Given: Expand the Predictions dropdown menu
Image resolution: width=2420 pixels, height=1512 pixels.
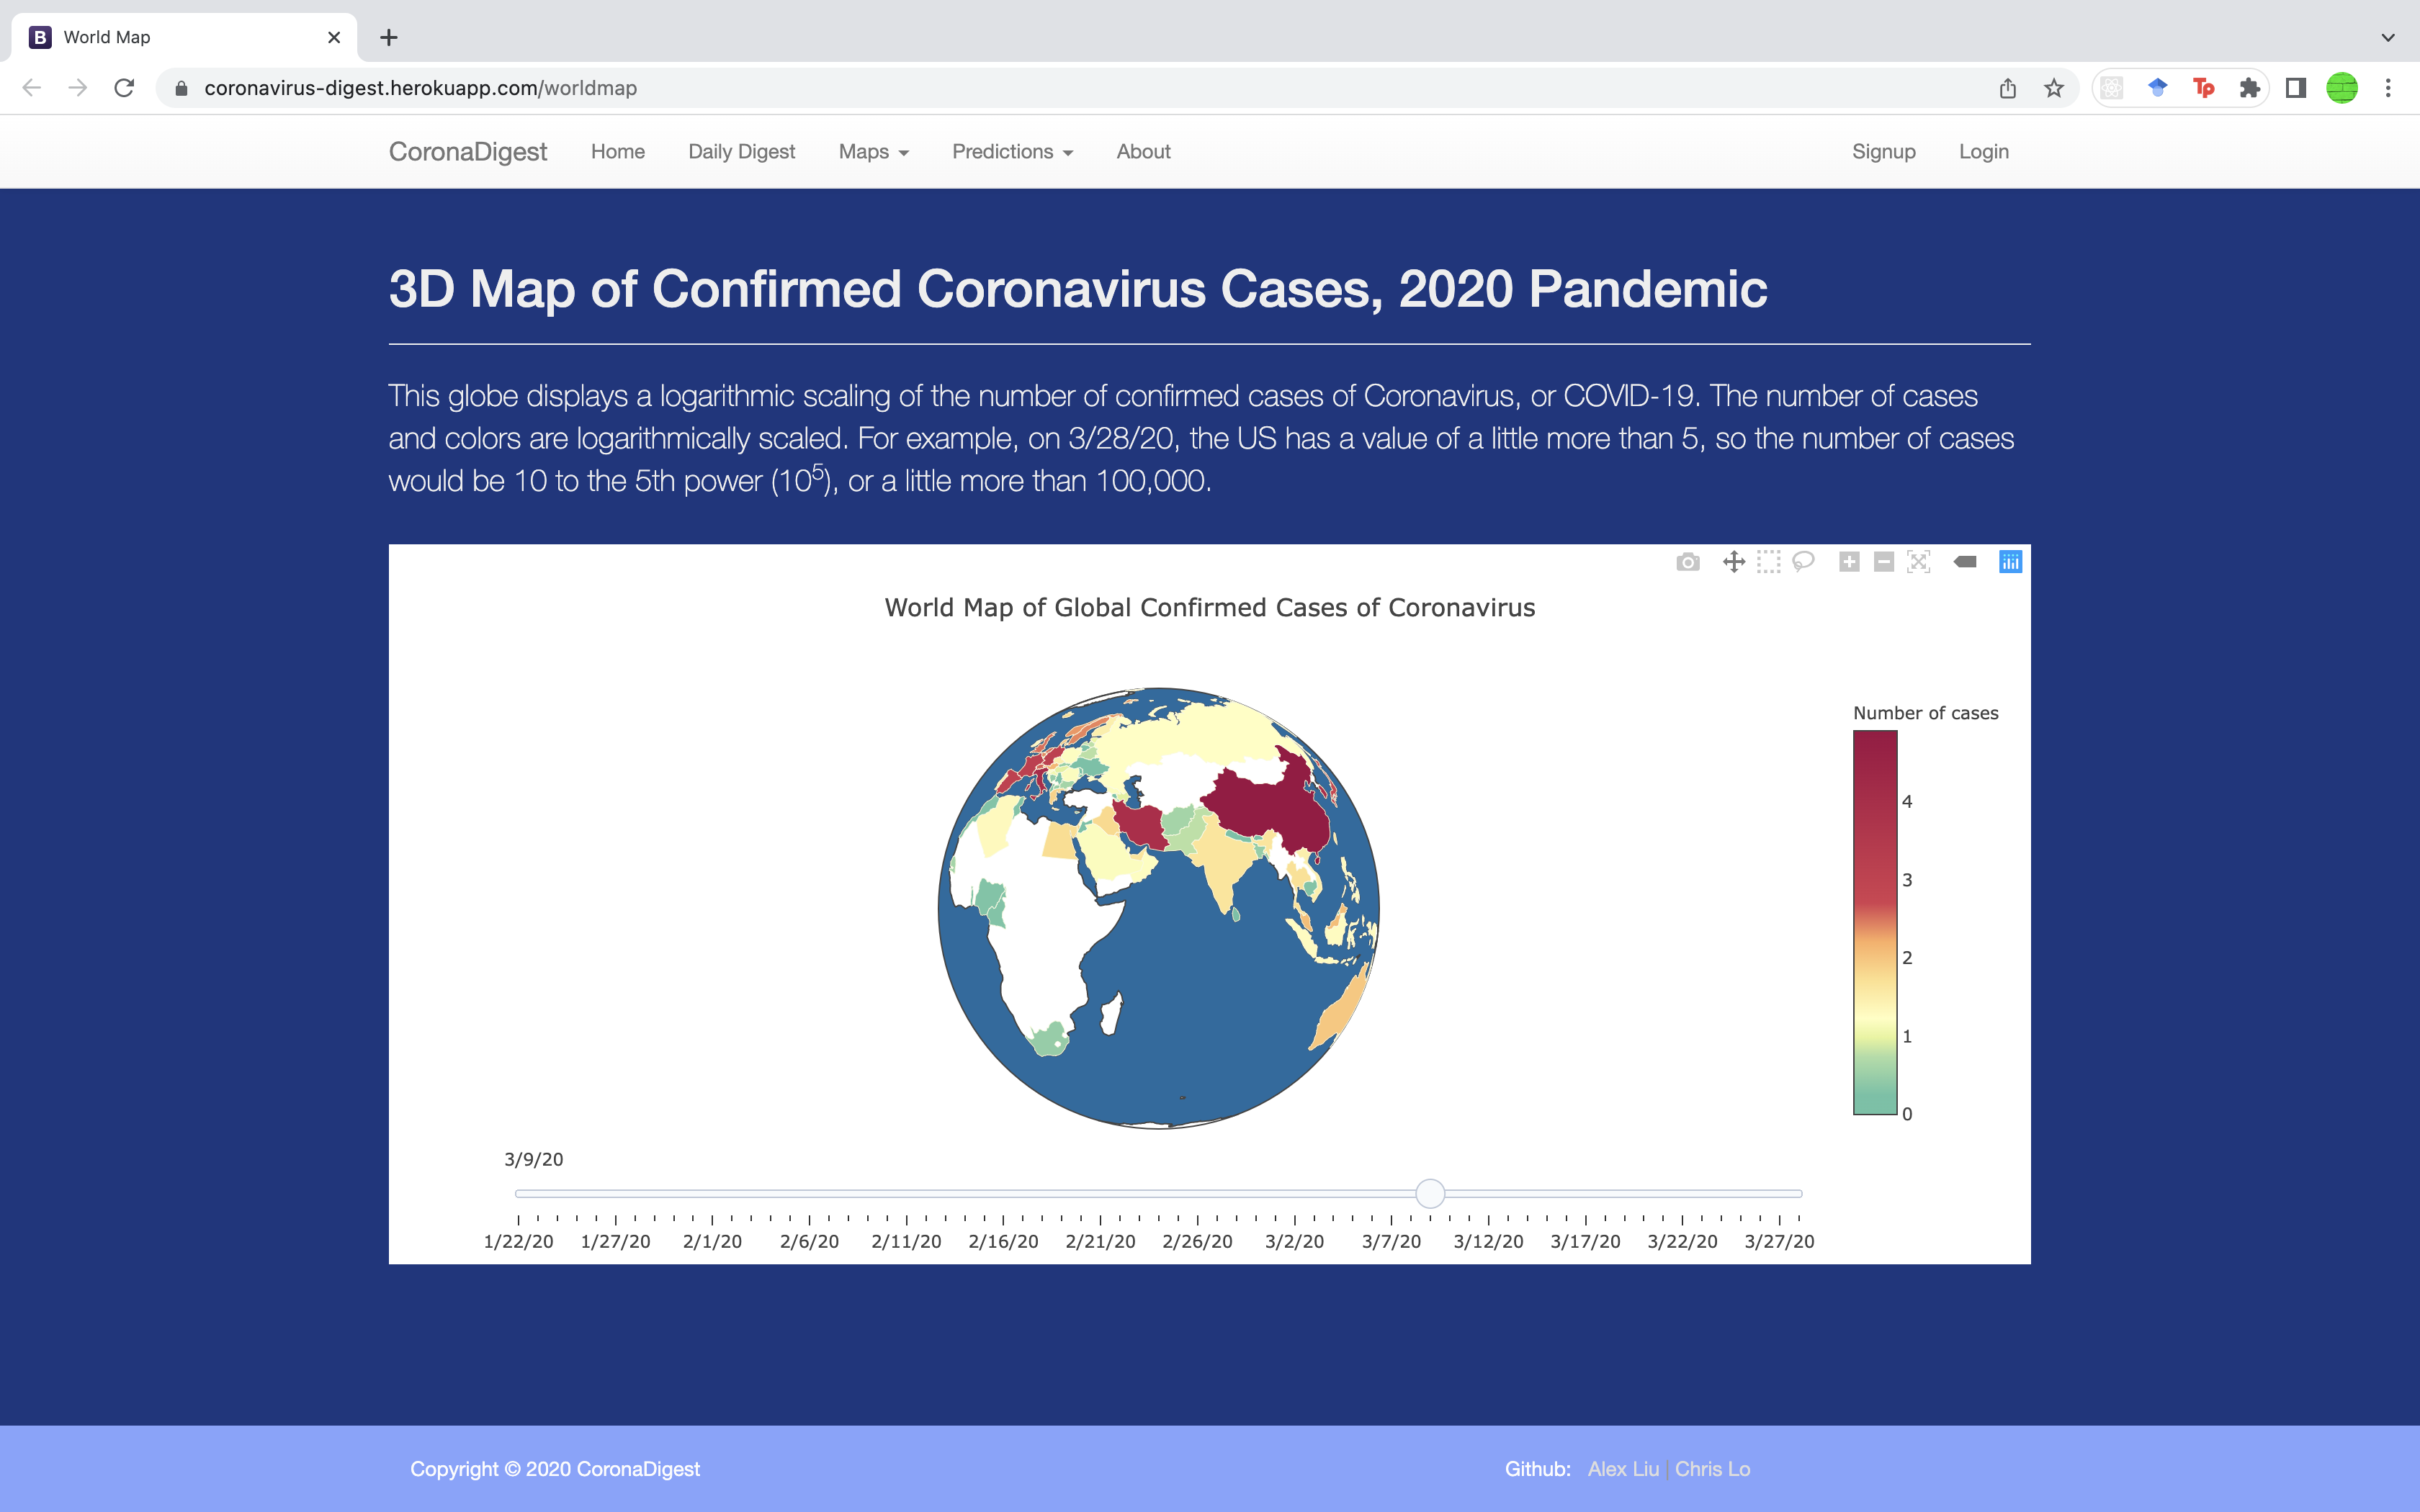Looking at the screenshot, I should coord(1010,150).
